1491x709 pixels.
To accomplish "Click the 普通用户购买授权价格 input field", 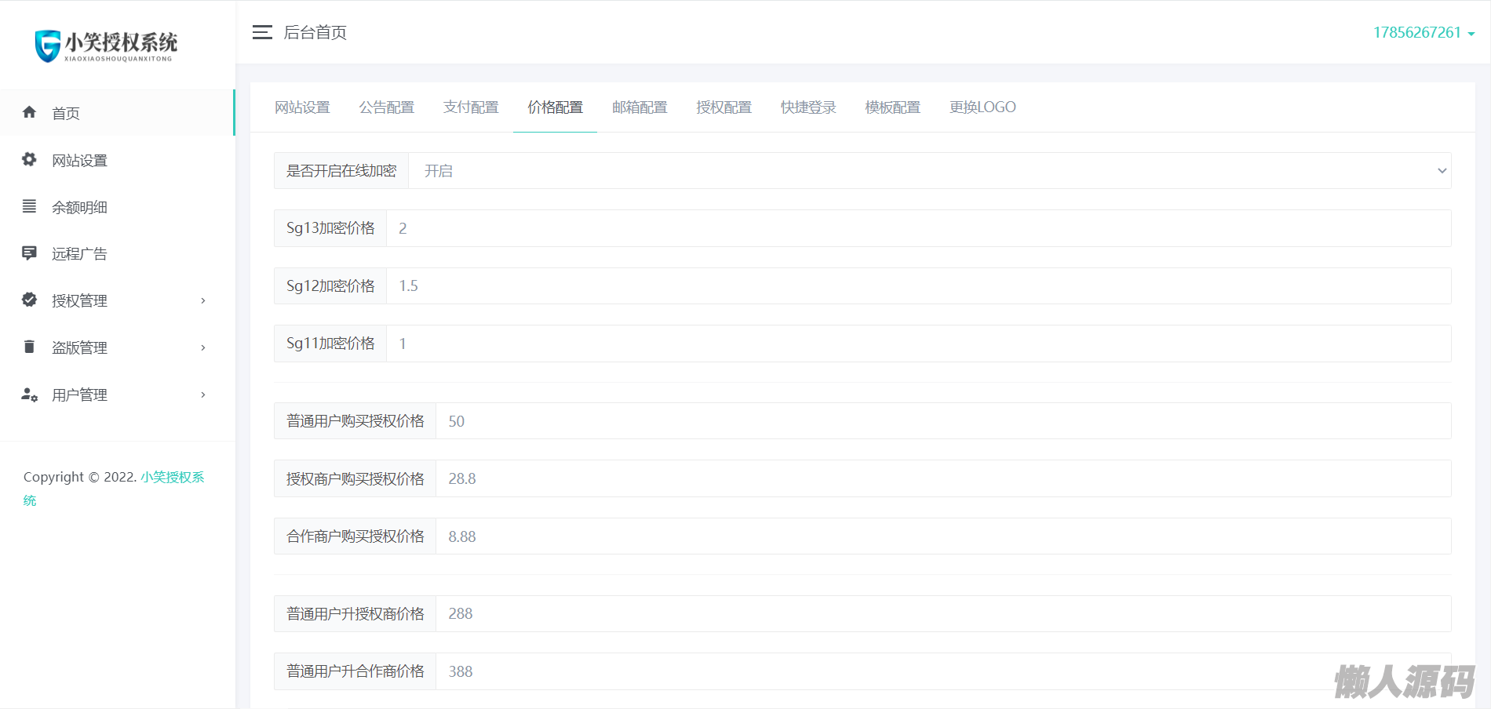I will tap(942, 421).
